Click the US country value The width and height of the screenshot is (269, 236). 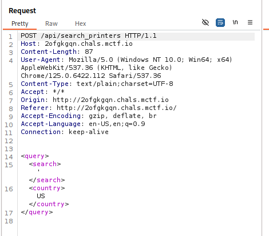[41, 196]
